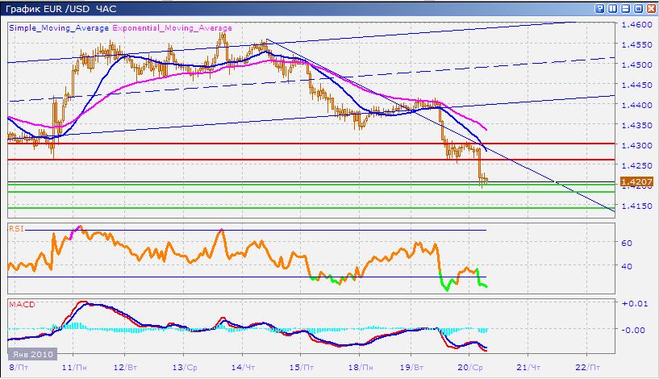Click the MACD indicator label

pyautogui.click(x=20, y=304)
